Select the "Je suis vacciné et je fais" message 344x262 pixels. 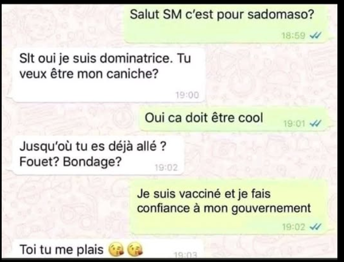click(204, 194)
